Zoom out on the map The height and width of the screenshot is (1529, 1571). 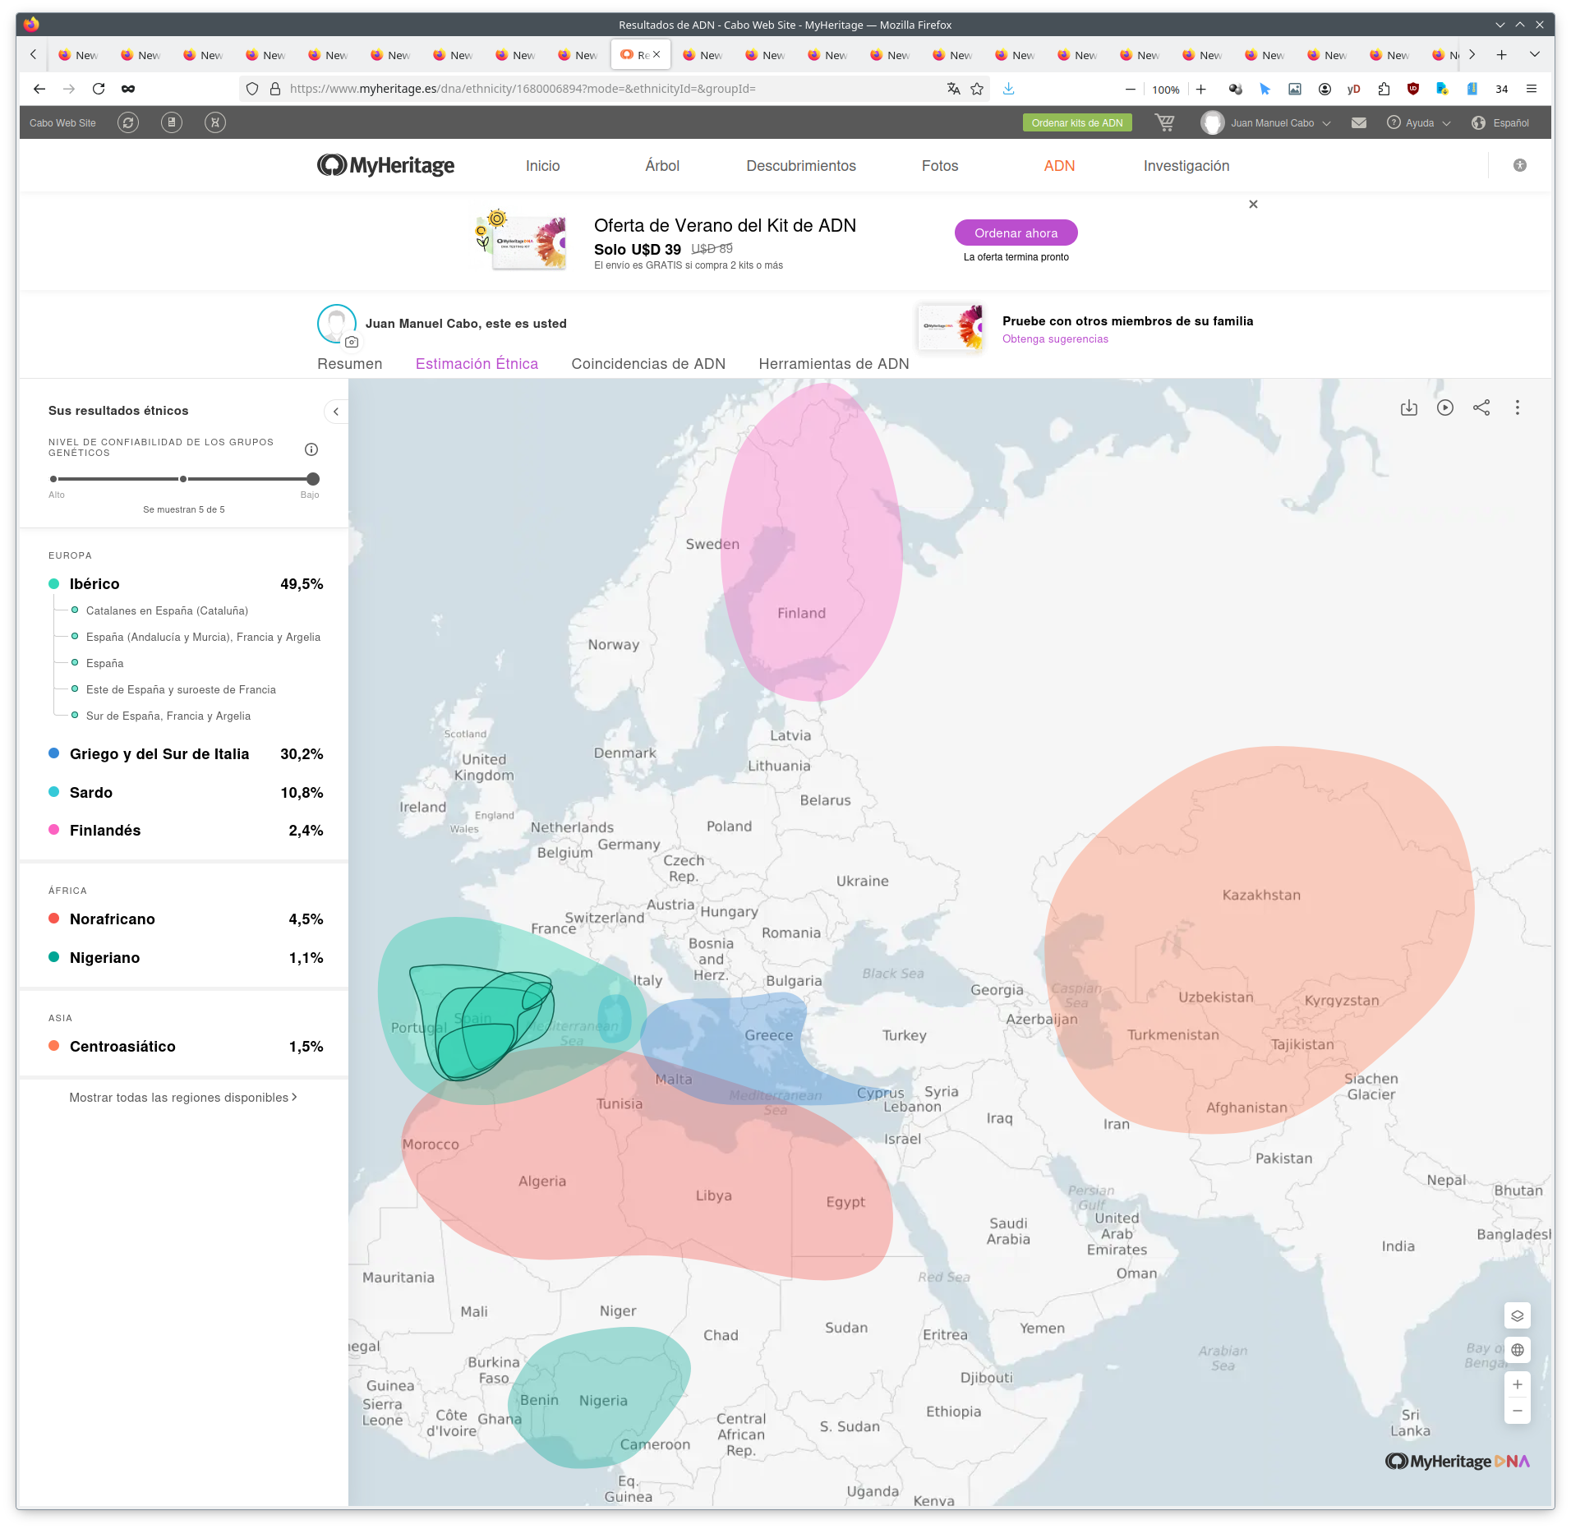point(1517,1411)
